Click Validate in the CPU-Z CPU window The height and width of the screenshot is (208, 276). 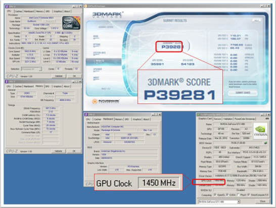[59, 76]
